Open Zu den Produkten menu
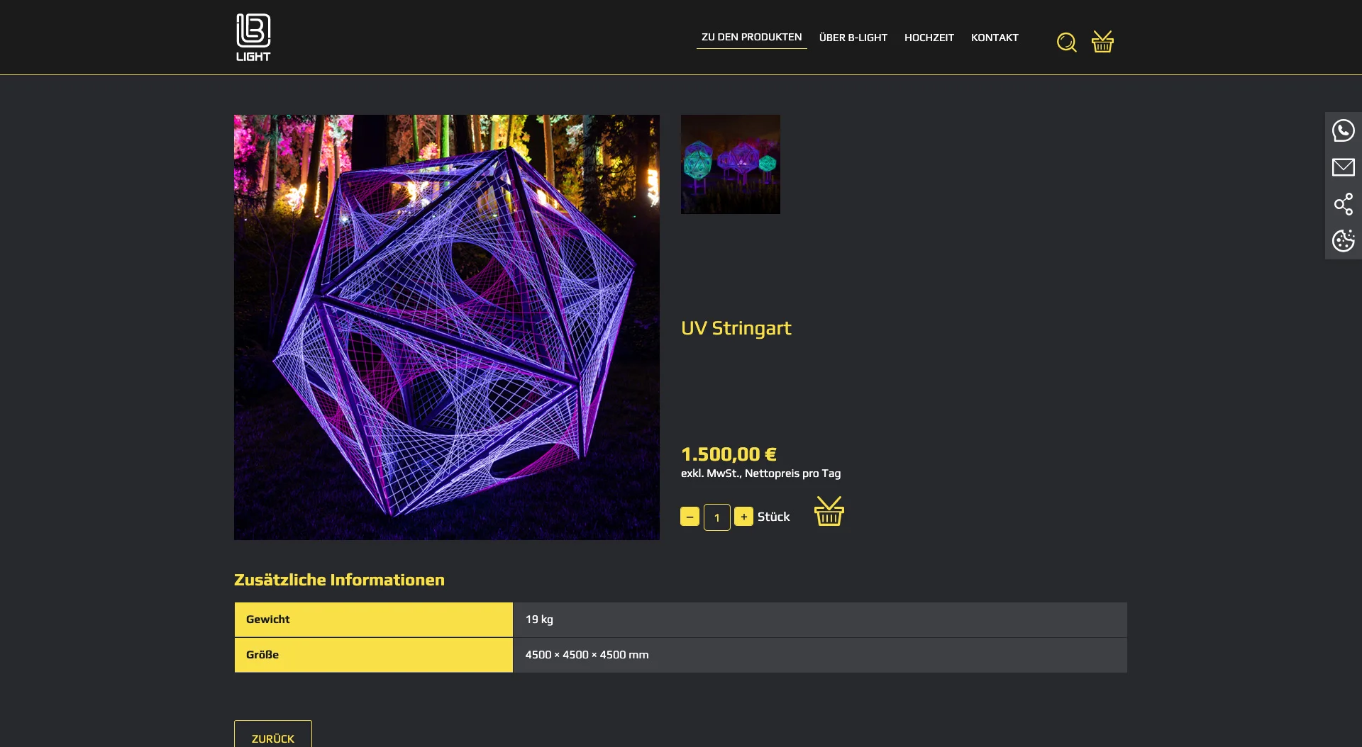 751,37
